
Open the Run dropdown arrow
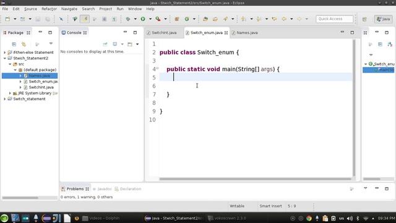[x=150, y=19]
